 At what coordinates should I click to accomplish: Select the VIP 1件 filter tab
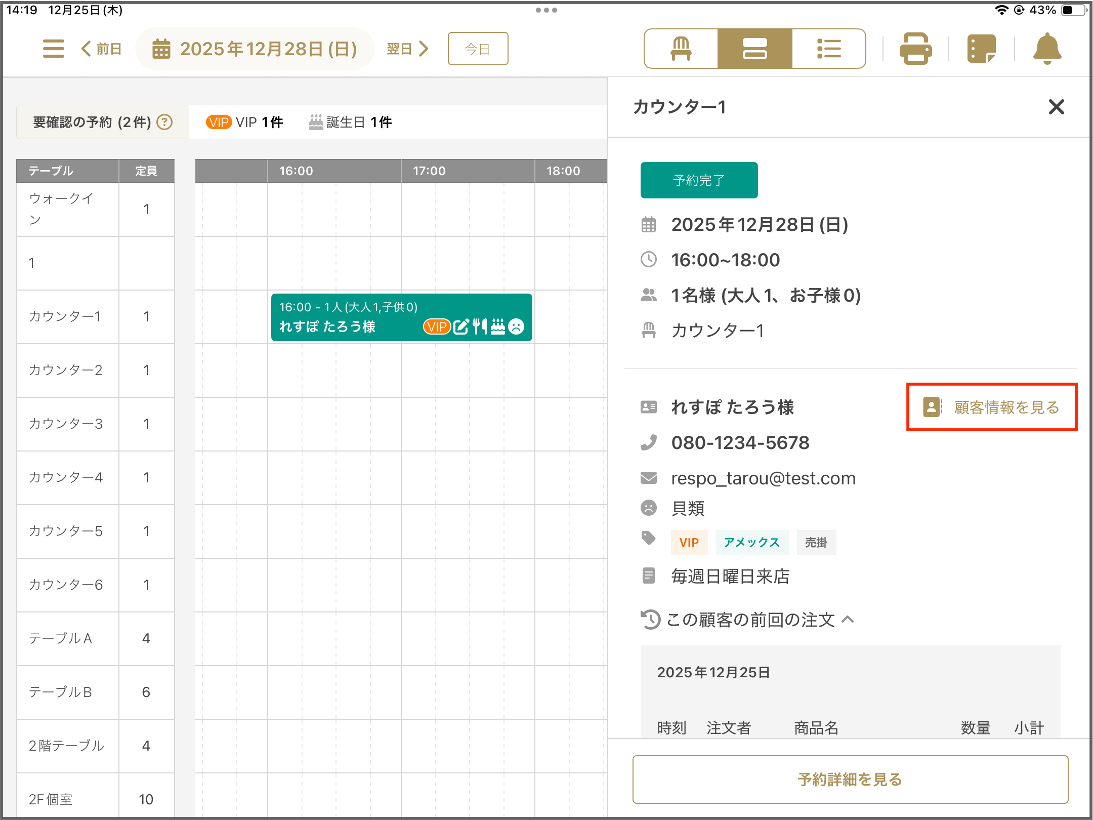[245, 122]
